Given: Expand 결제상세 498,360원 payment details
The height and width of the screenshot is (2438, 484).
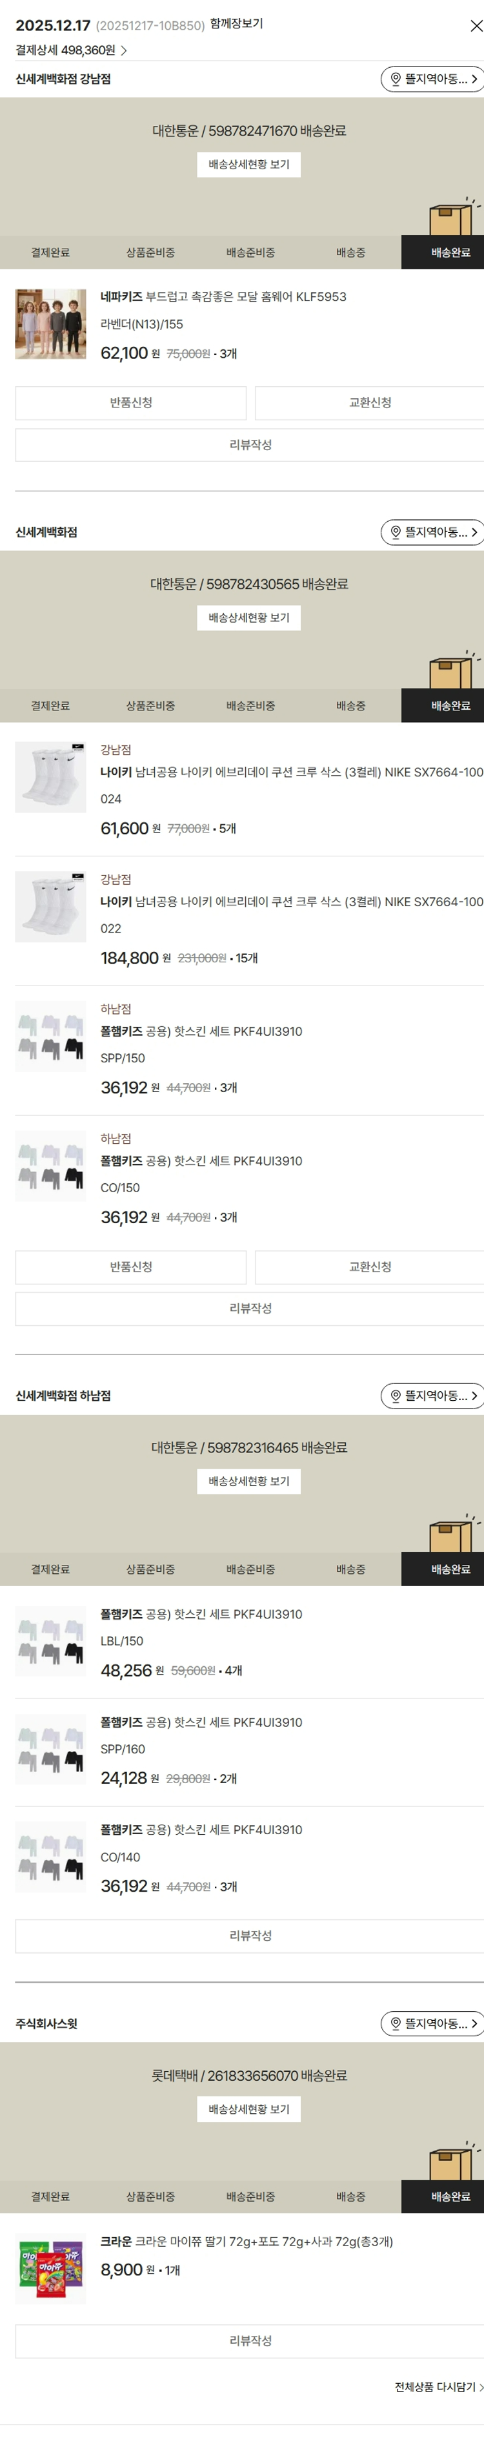Looking at the screenshot, I should 71,50.
